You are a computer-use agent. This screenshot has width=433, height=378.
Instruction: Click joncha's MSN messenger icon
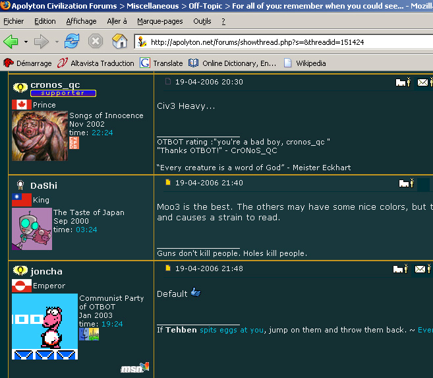coord(135,367)
